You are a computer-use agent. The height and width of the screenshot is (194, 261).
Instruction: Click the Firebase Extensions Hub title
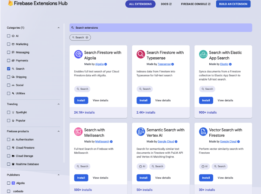click(41, 3)
